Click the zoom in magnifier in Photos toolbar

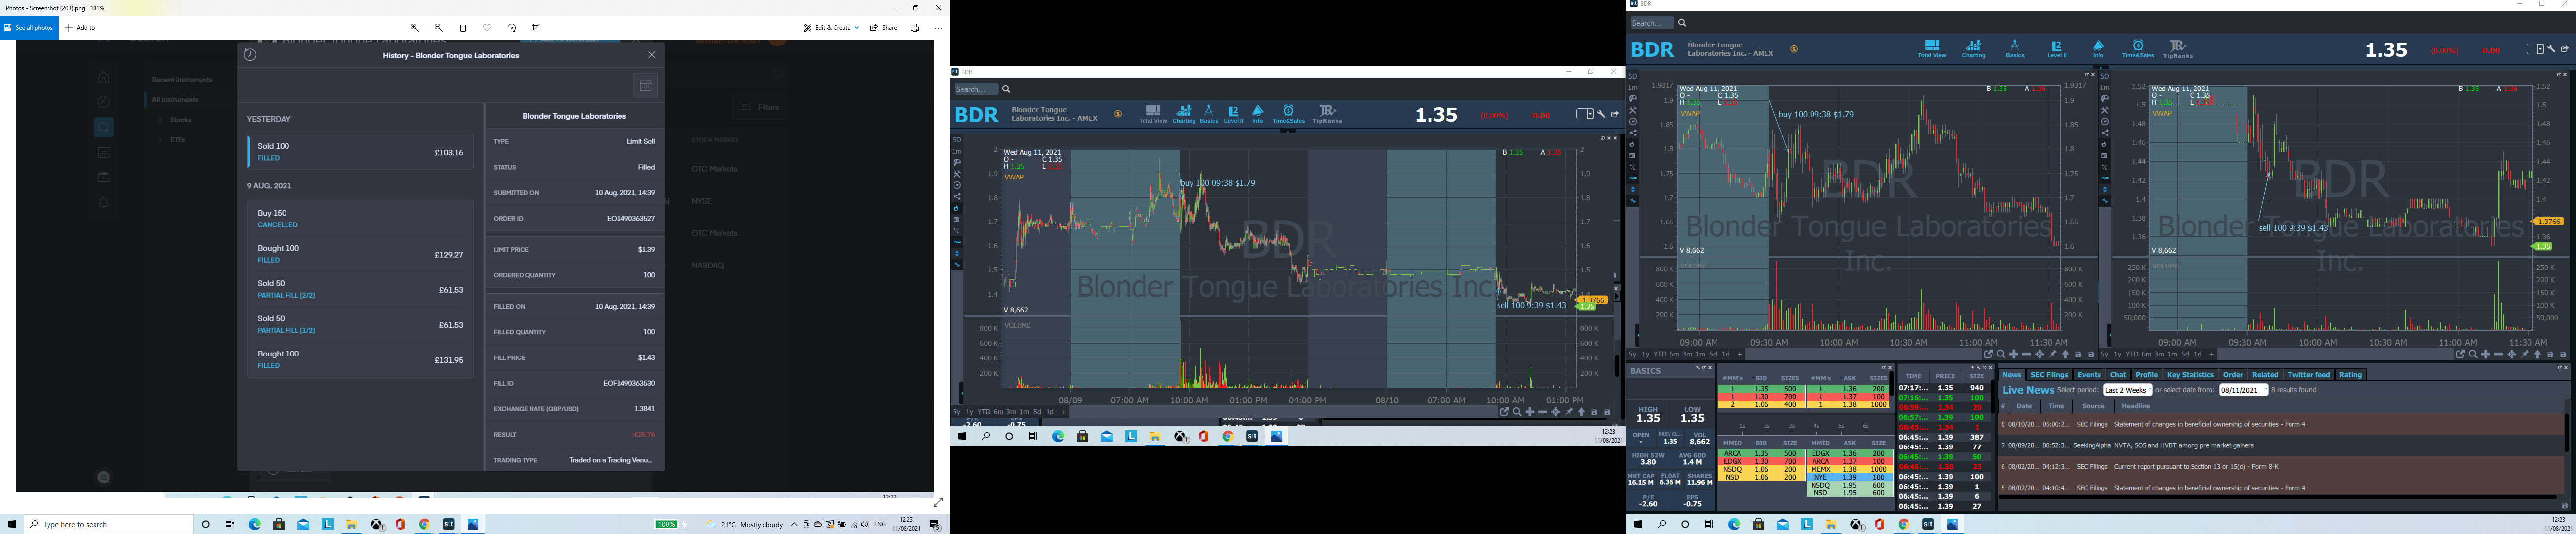coord(414,28)
